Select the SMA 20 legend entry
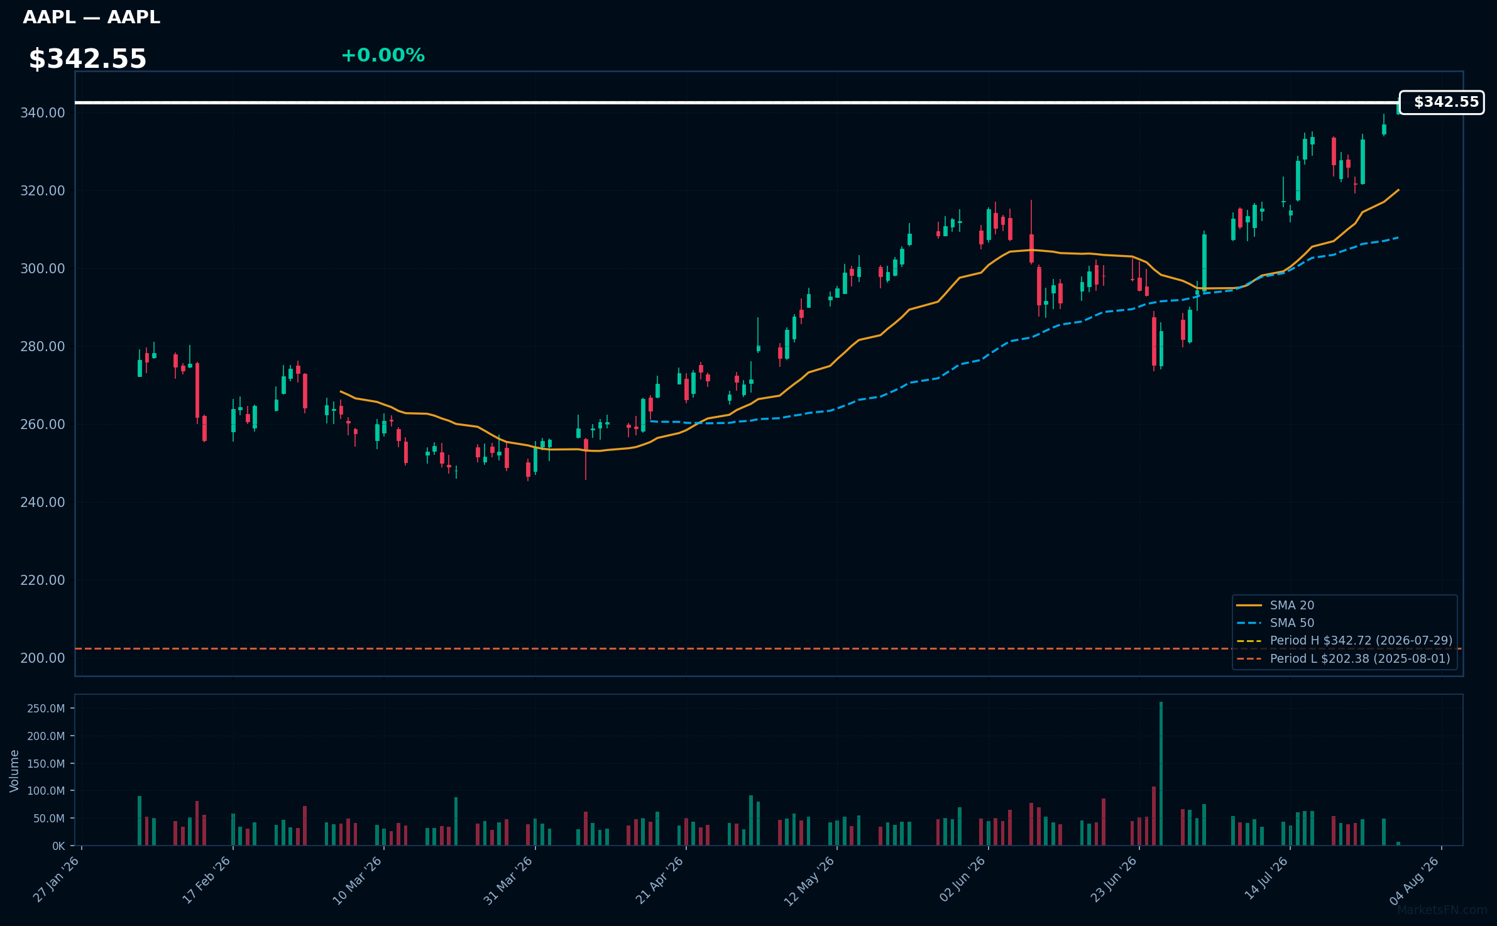 point(1275,605)
